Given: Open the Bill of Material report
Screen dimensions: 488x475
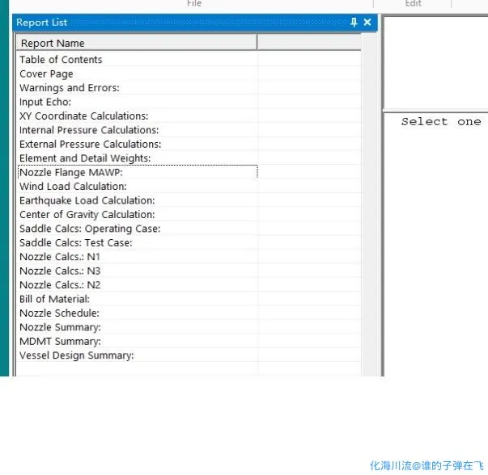Looking at the screenshot, I should (54, 299).
